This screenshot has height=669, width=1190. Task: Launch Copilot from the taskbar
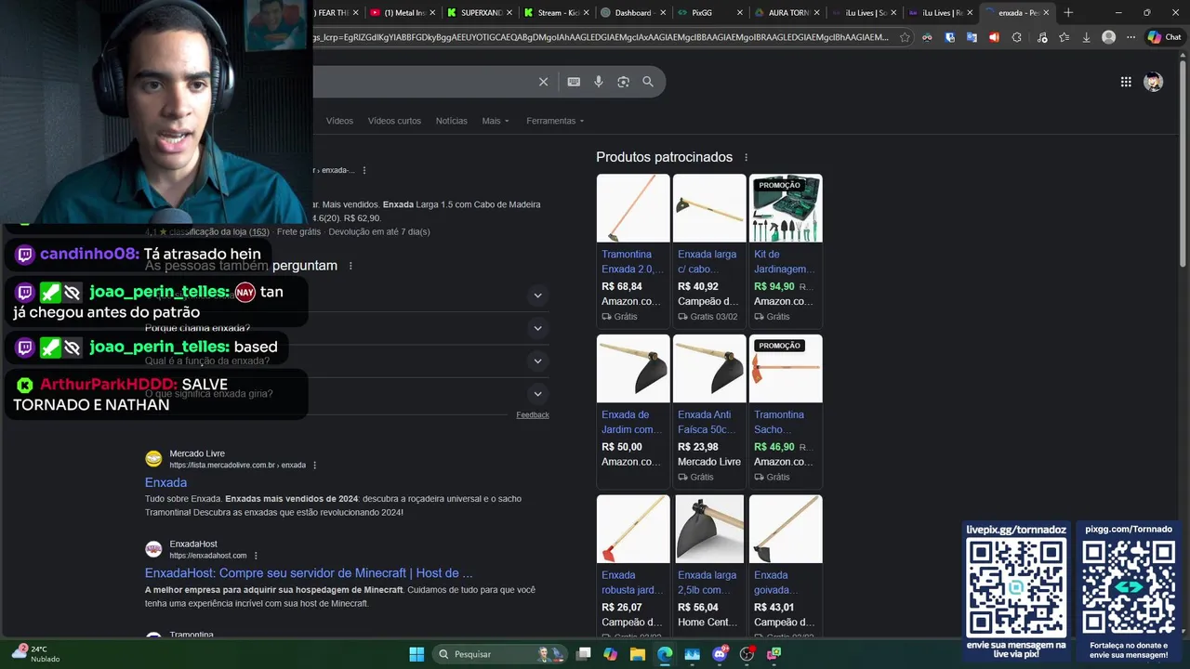(610, 654)
